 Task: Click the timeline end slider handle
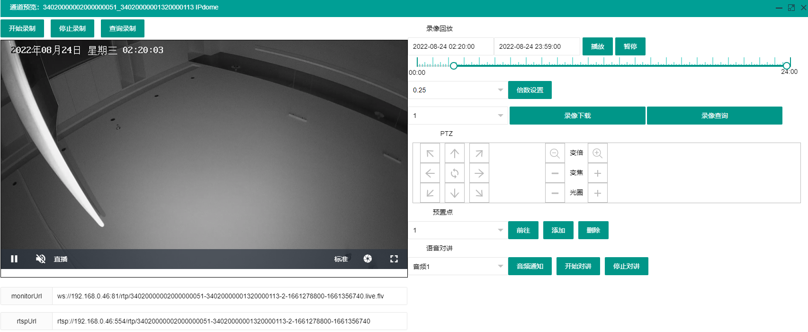787,66
